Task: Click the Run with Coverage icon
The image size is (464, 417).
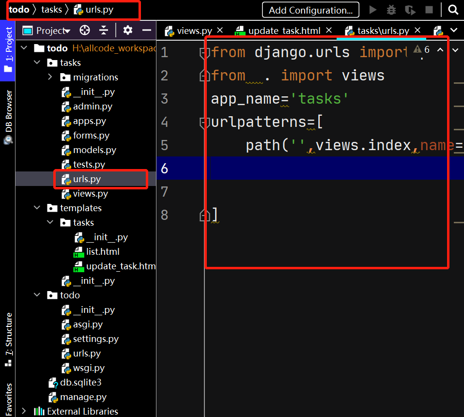Action: pyautogui.click(x=410, y=10)
